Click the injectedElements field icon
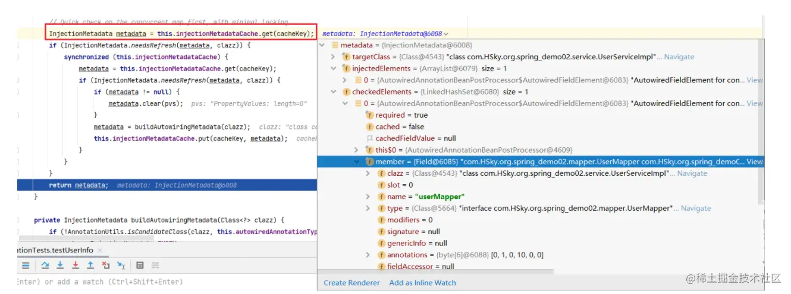The height and width of the screenshot is (294, 791). [x=346, y=68]
